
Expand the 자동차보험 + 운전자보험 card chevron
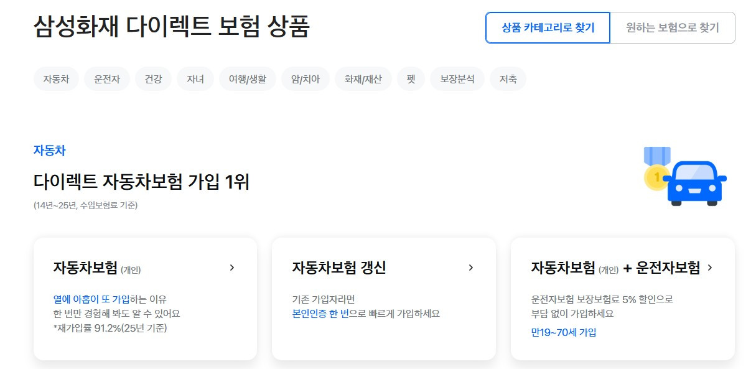pyautogui.click(x=710, y=268)
